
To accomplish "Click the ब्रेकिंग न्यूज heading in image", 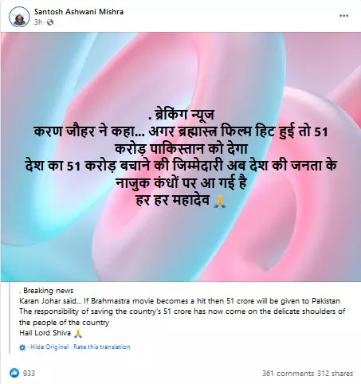I will point(183,115).
